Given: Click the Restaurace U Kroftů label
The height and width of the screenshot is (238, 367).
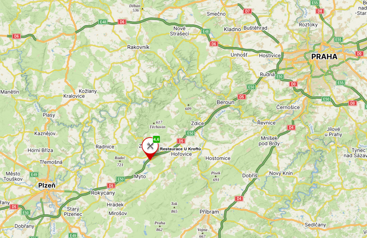Looking at the screenshot, I should point(180,149).
